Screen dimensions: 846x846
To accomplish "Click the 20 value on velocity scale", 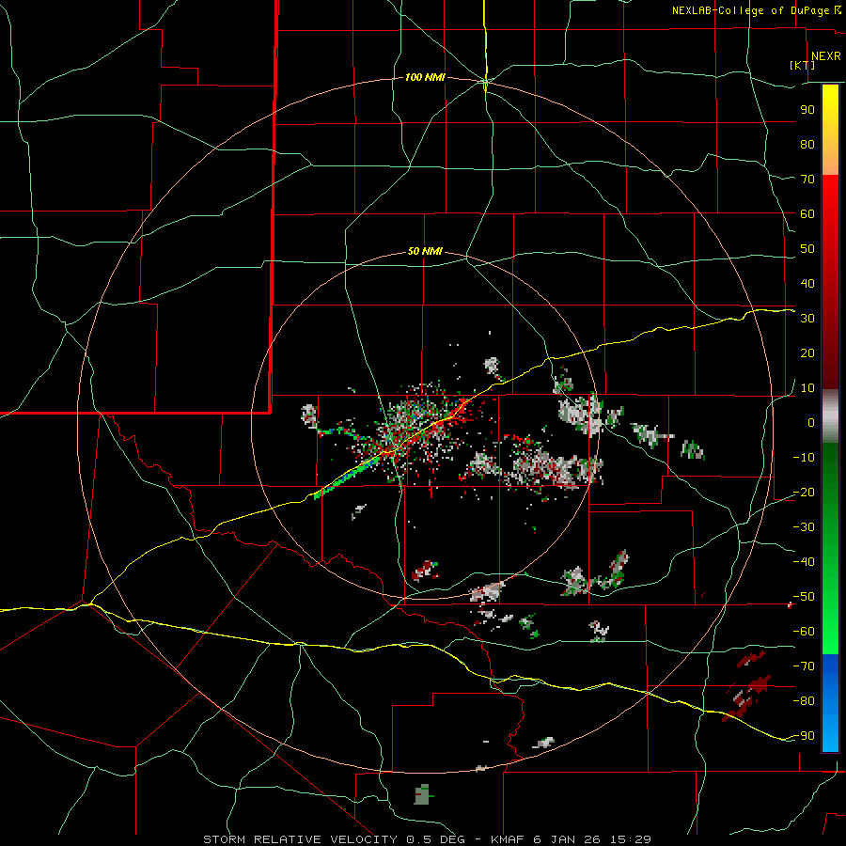I will 807,353.
